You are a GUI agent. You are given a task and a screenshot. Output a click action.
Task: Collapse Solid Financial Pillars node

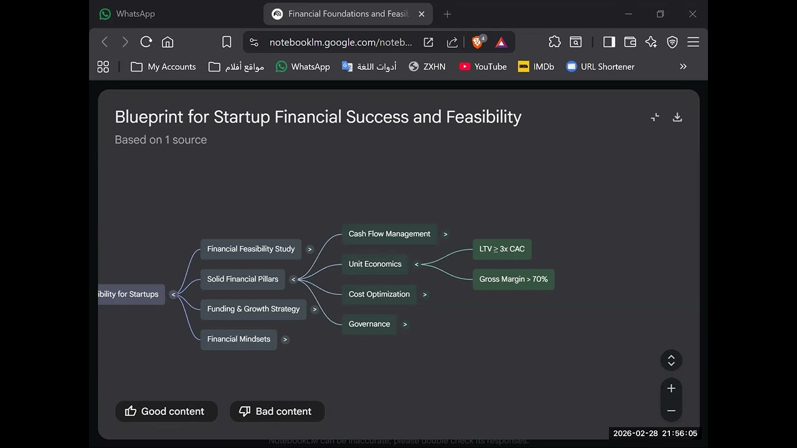click(293, 279)
